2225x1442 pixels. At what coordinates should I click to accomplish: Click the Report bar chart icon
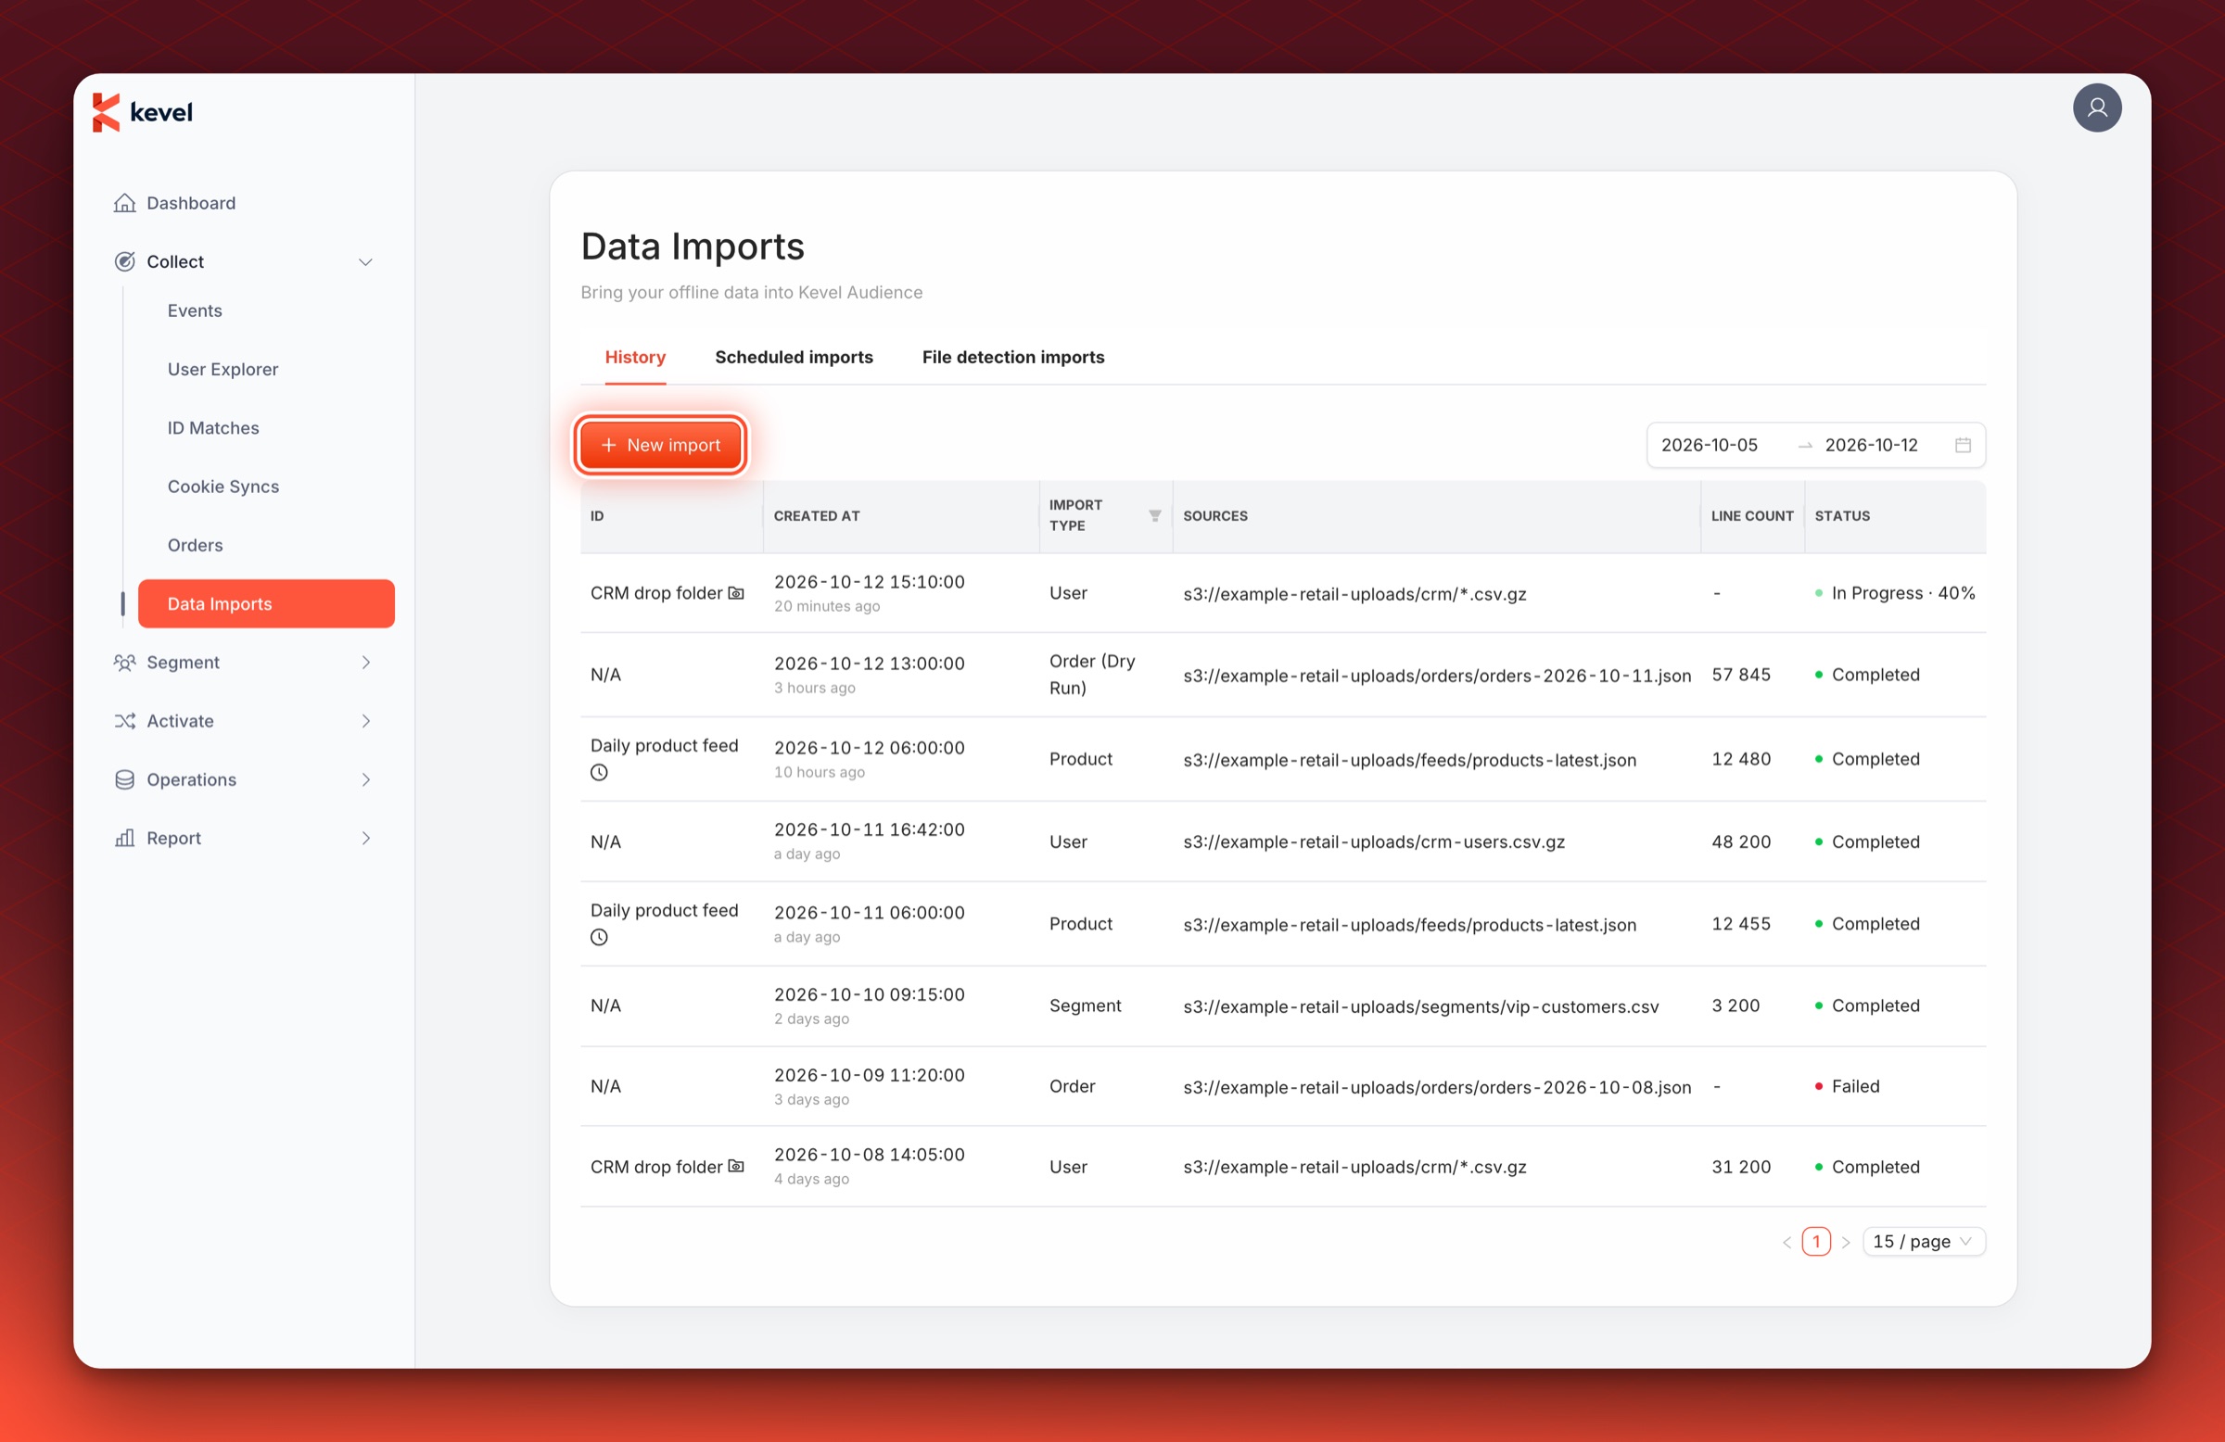pos(124,839)
